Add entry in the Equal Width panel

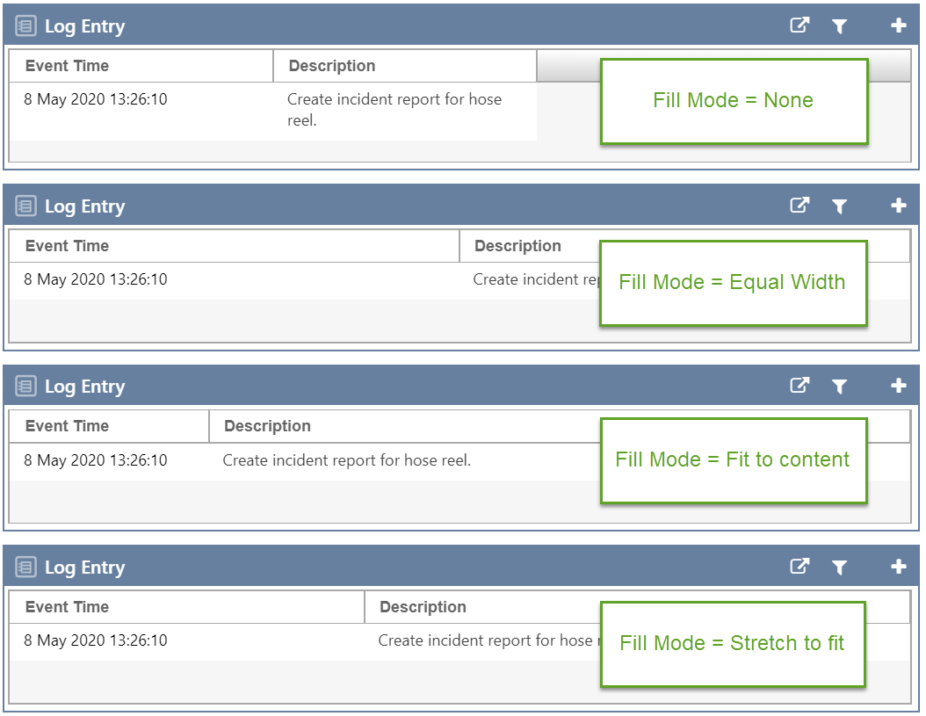click(x=898, y=206)
